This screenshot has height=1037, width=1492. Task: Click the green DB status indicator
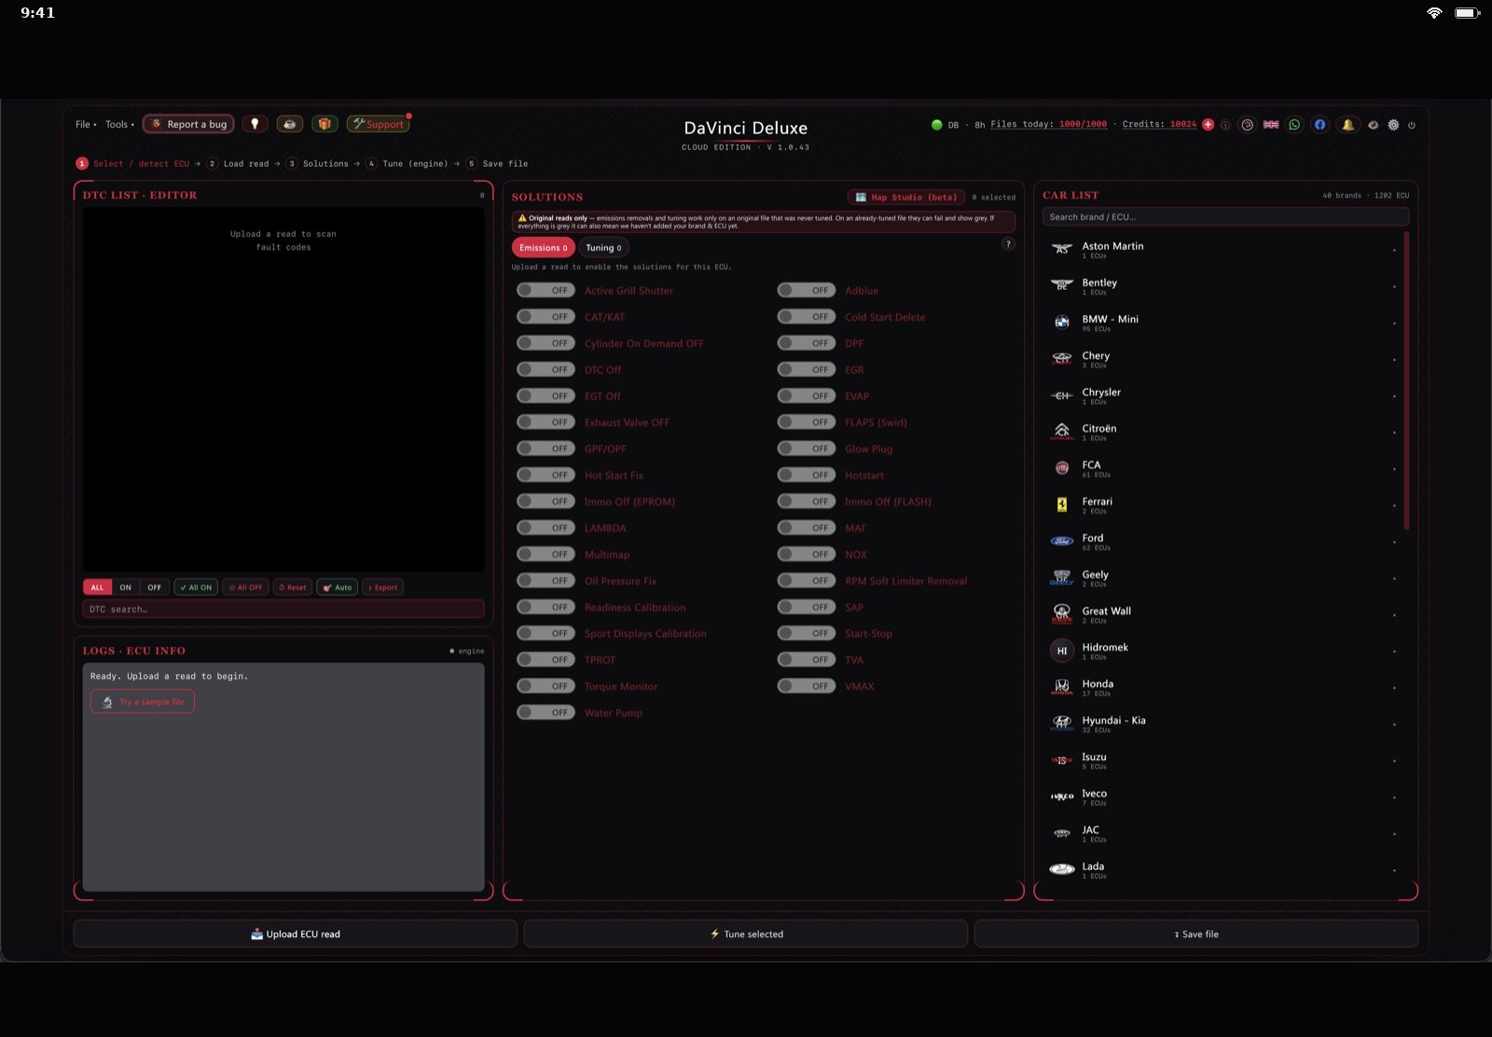[936, 125]
